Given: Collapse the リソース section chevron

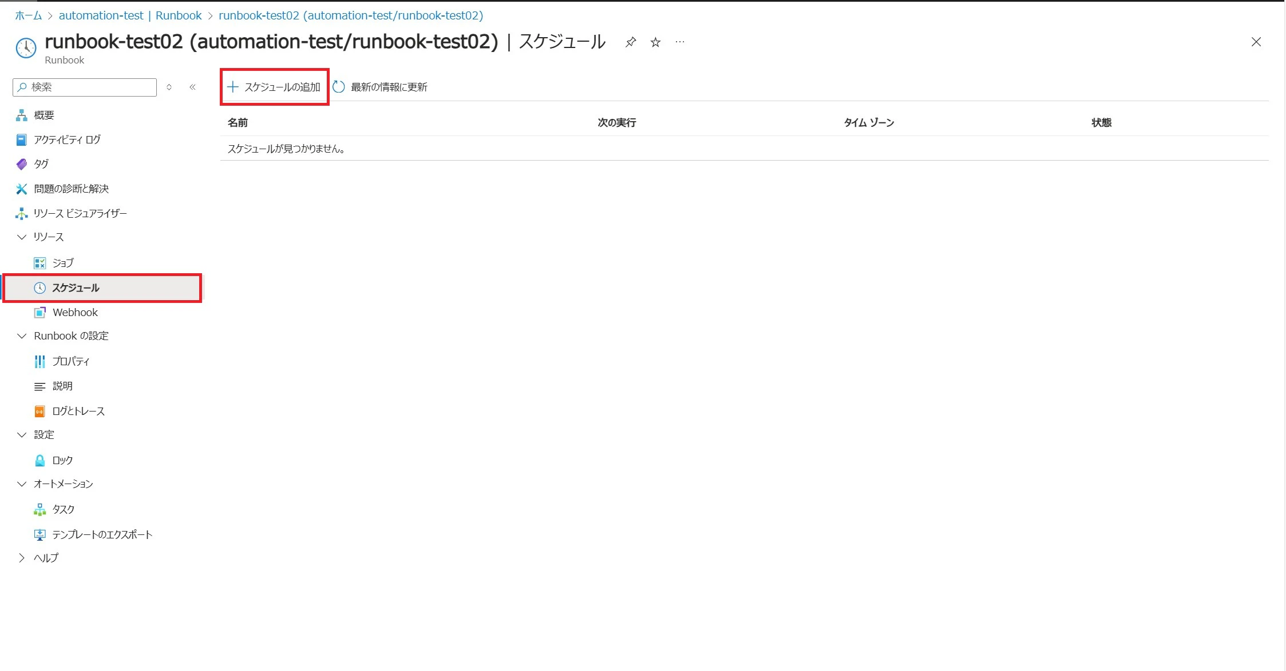Looking at the screenshot, I should (22, 237).
